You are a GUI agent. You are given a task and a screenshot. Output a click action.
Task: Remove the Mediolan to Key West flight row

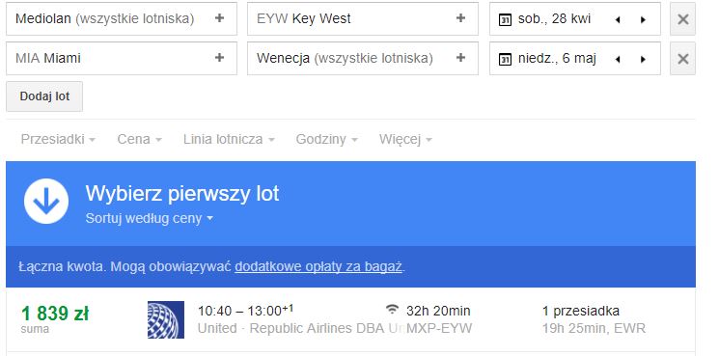pyautogui.click(x=682, y=18)
